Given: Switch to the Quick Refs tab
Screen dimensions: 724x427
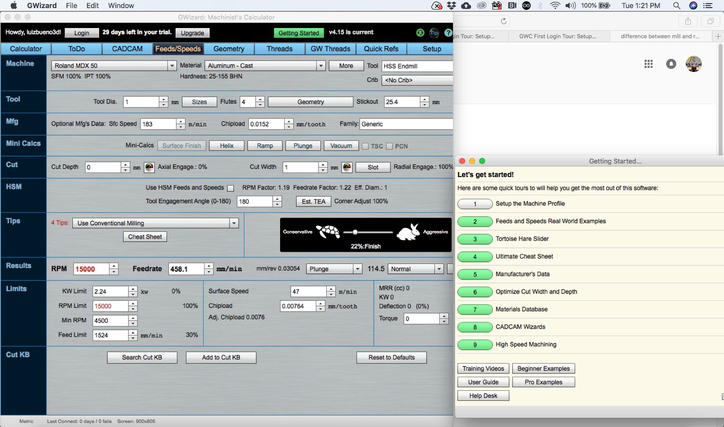Looking at the screenshot, I should 381,49.
